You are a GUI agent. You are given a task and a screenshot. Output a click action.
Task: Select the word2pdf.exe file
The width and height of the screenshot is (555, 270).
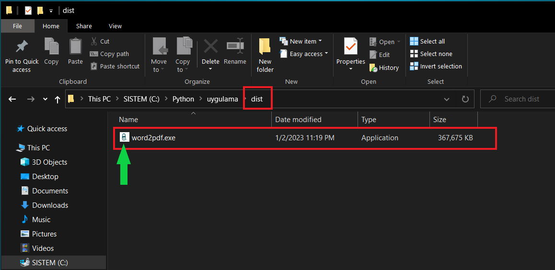(x=153, y=138)
